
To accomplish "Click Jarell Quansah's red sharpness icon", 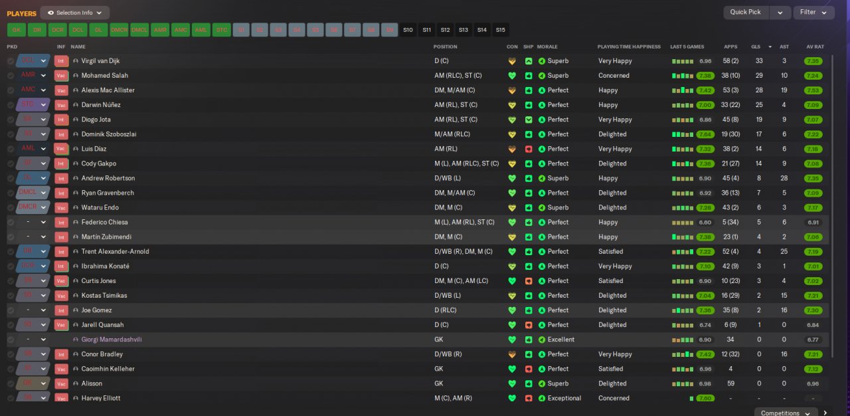I will pyautogui.click(x=529, y=324).
